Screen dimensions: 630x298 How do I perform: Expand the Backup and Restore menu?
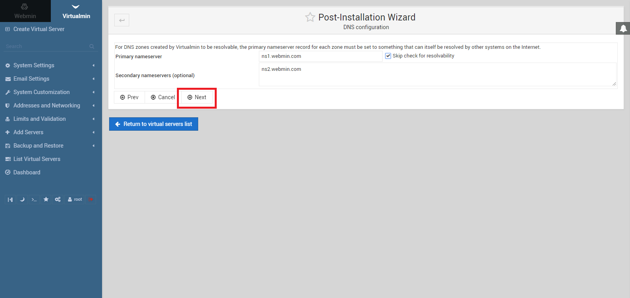(51, 146)
